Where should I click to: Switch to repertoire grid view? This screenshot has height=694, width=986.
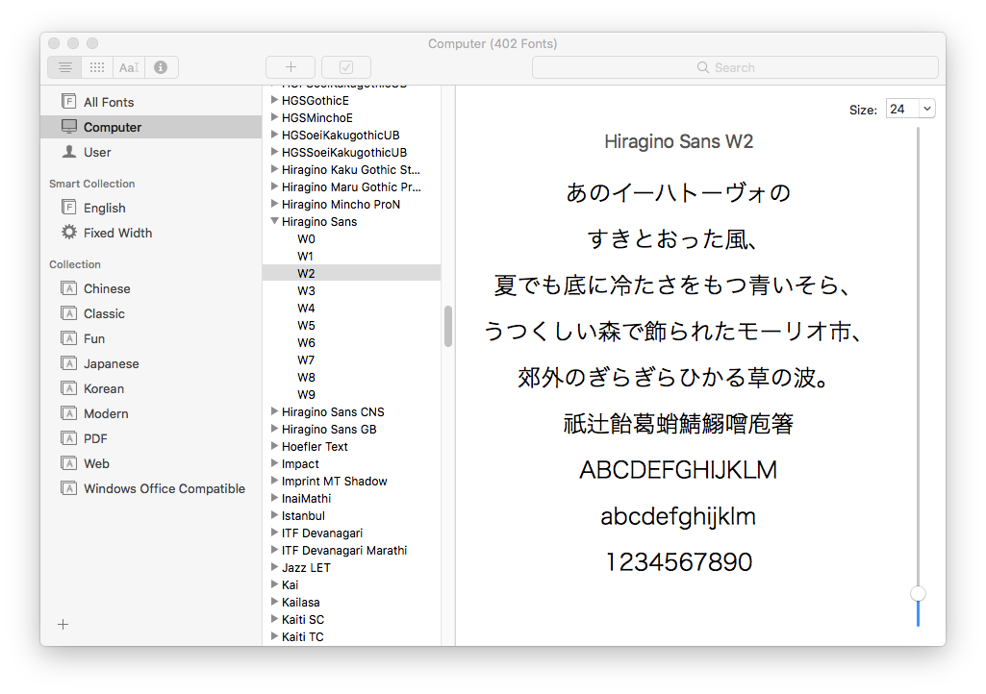click(97, 67)
